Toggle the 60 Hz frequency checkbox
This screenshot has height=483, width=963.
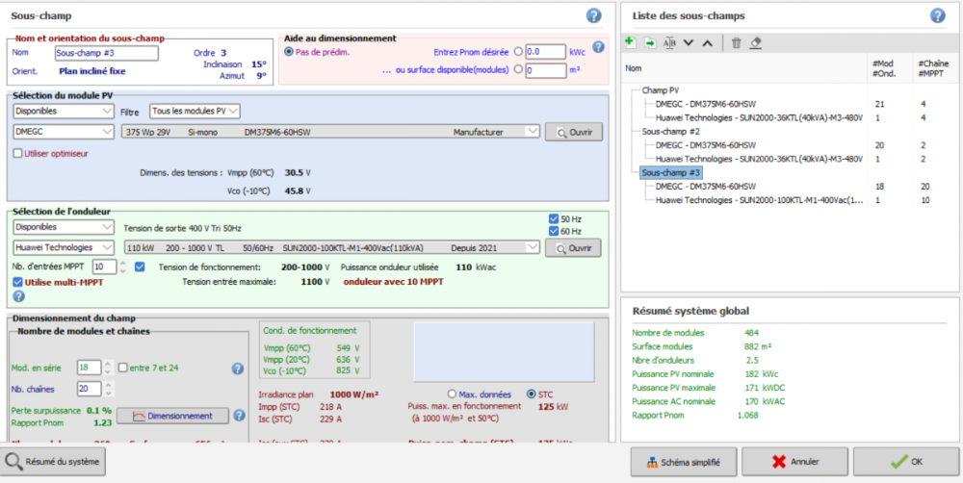[x=553, y=232]
